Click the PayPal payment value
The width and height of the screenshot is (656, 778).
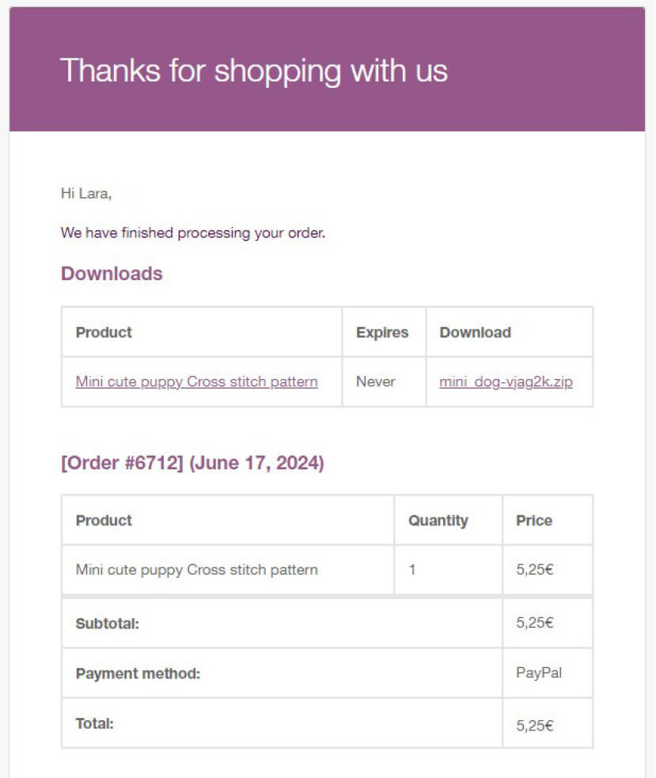click(x=539, y=674)
